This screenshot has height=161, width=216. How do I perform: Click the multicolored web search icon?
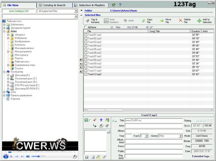tap(107, 120)
